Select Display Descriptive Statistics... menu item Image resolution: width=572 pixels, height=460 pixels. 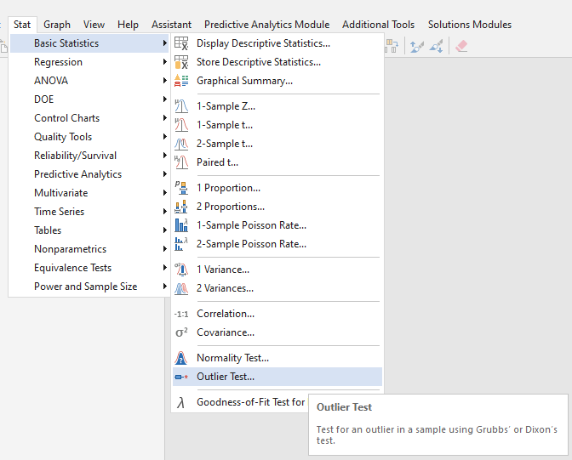pos(277,43)
